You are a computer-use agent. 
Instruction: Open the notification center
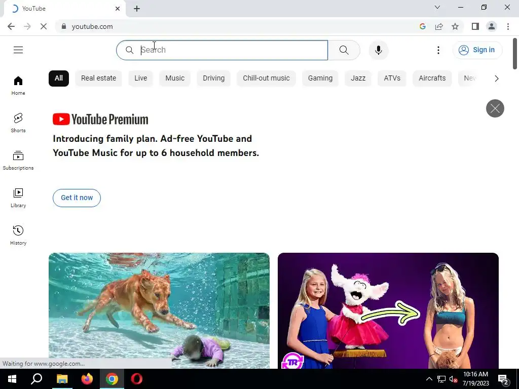click(x=503, y=379)
